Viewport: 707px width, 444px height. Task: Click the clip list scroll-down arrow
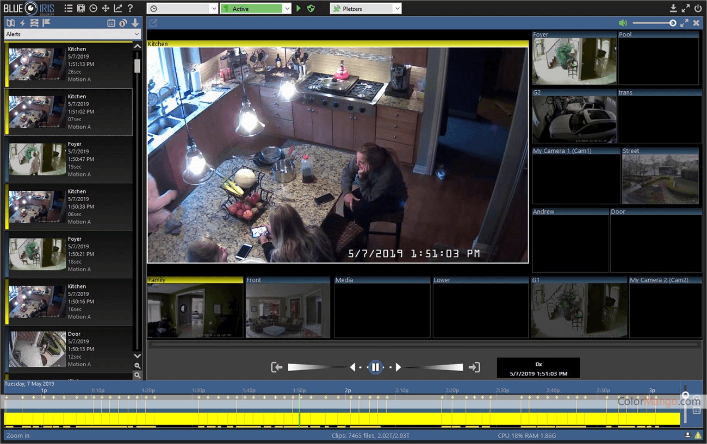coord(137,356)
